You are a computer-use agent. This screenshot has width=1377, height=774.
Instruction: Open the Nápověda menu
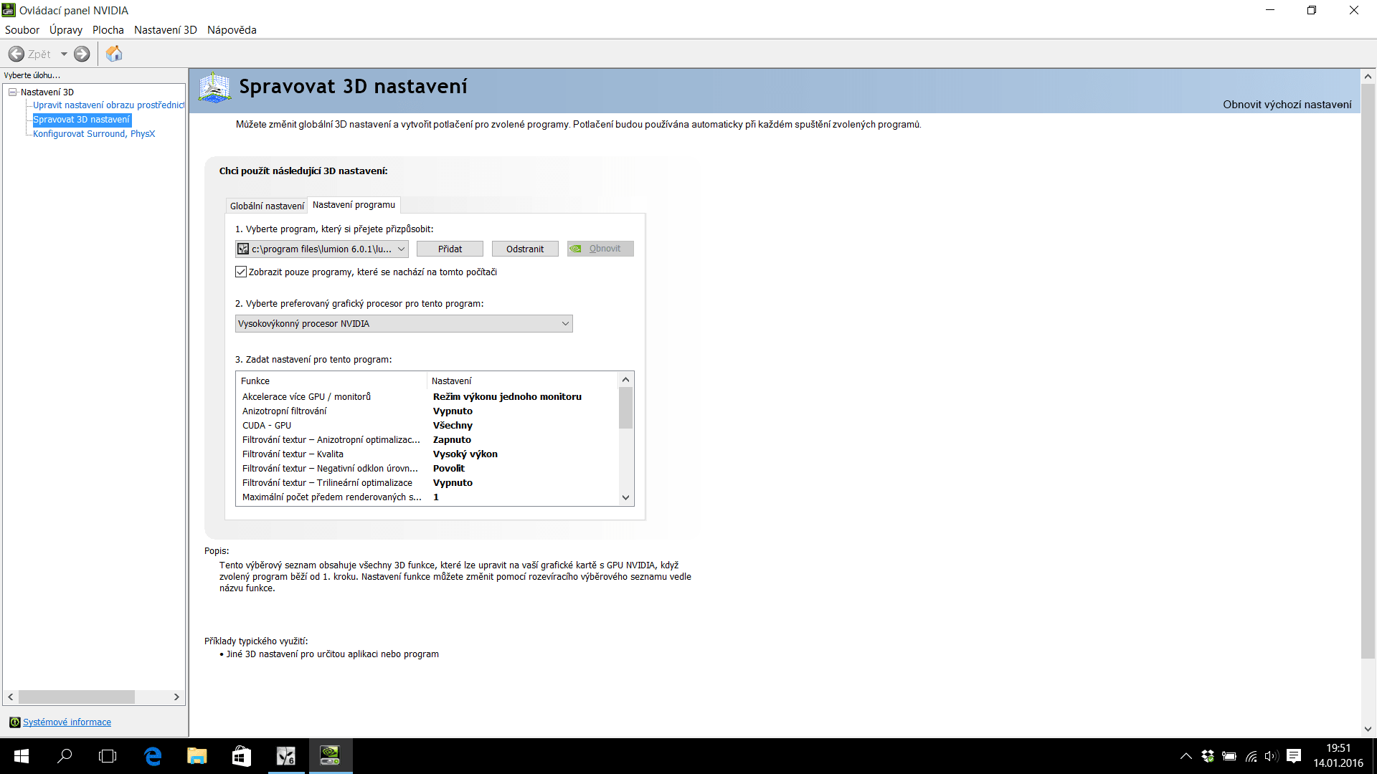232,30
